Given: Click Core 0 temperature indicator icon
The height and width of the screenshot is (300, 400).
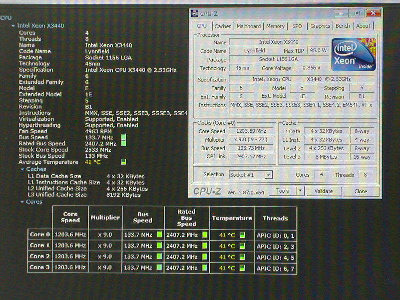Looking at the screenshot, I should [242, 235].
